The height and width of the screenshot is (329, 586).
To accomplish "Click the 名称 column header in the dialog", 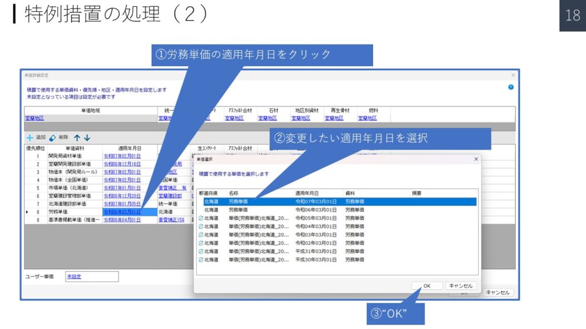I will tap(235, 193).
